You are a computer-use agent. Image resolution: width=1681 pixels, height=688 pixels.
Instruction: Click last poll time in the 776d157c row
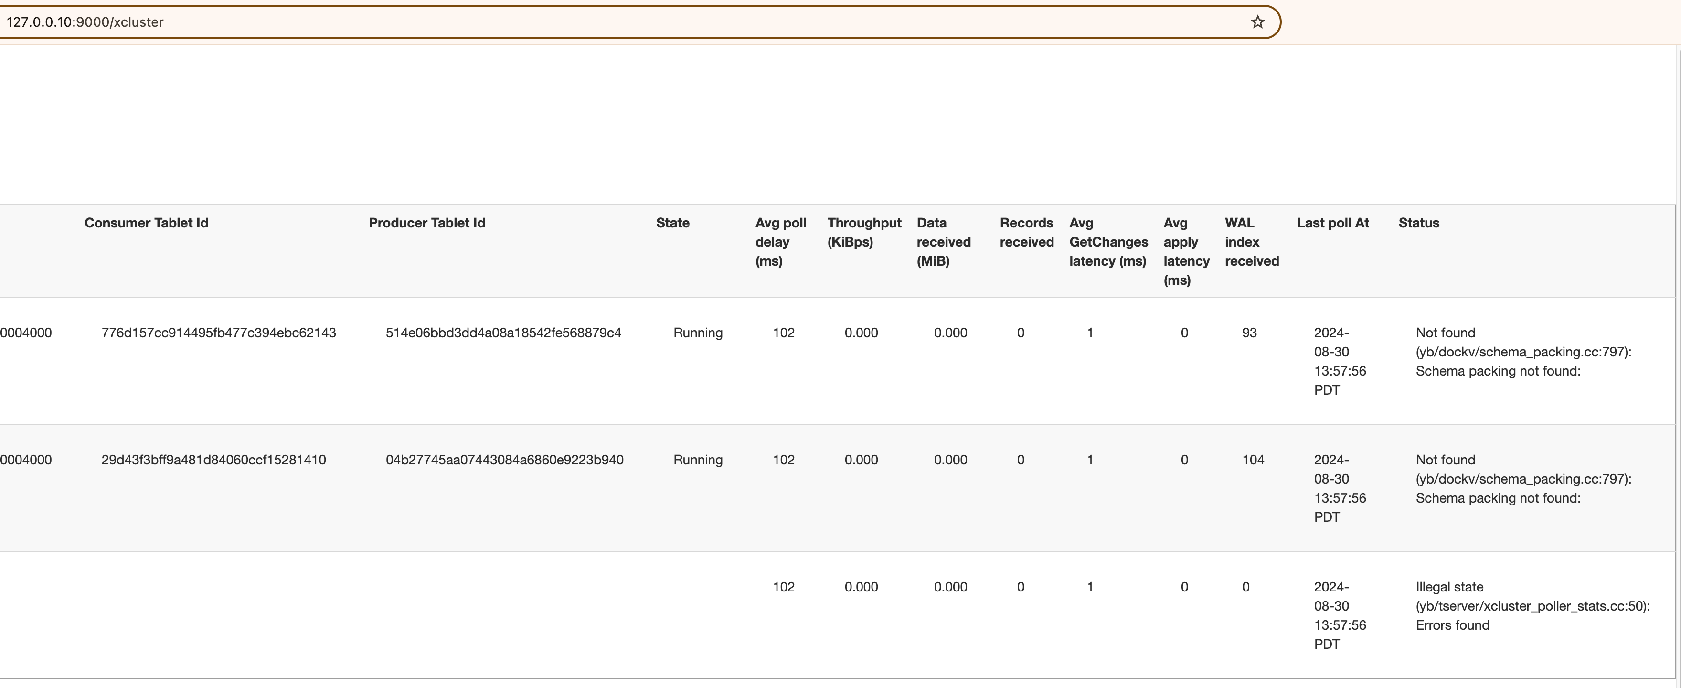tap(1340, 361)
